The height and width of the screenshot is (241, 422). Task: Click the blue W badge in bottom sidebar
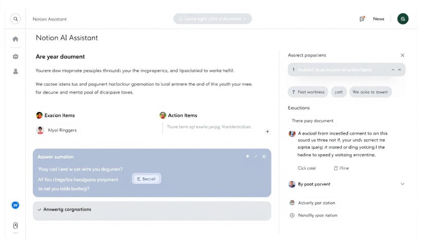pyautogui.click(x=15, y=205)
